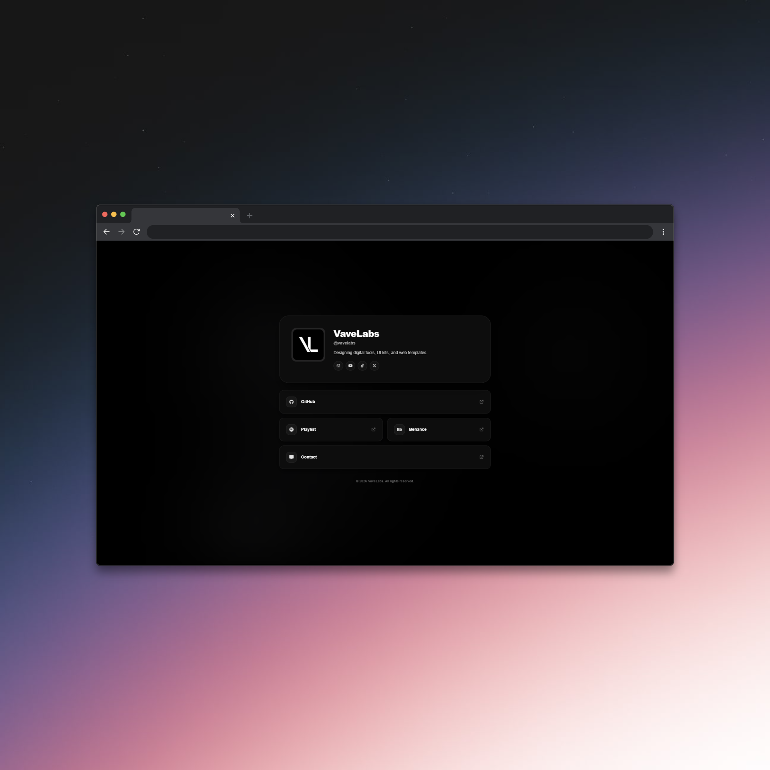The image size is (770, 770).
Task: Click the Behance Bē icon
Action: pos(399,429)
